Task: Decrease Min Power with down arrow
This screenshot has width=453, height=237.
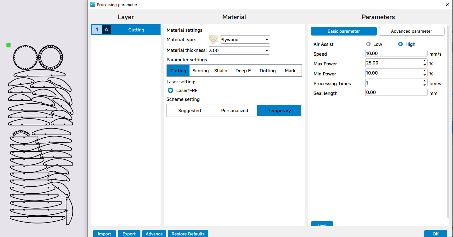Action: 425,75
